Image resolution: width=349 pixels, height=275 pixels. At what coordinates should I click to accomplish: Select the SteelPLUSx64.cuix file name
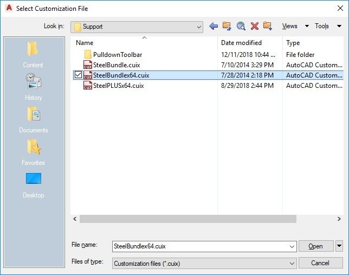point(118,85)
